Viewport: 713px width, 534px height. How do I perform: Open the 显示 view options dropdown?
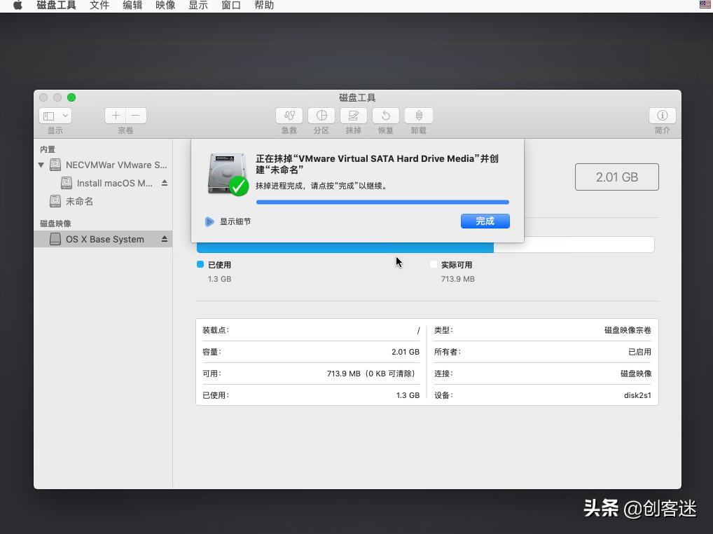click(55, 115)
